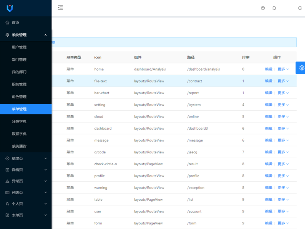This screenshot has height=229, width=305.
Task: Open 更多 dropdown for the setting row
Action: tap(283, 105)
